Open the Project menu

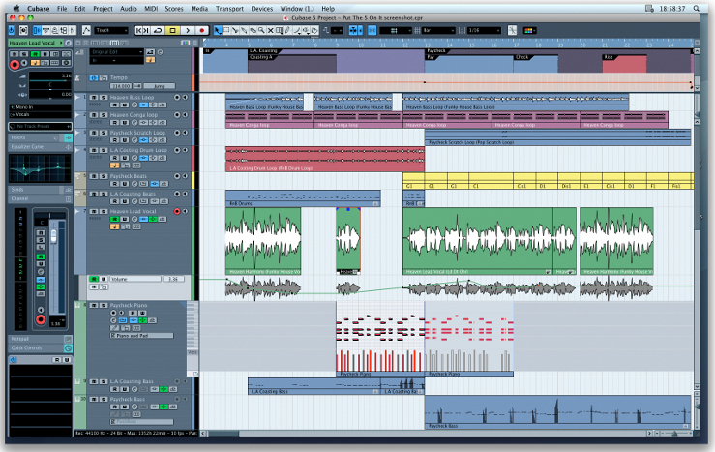coord(103,8)
